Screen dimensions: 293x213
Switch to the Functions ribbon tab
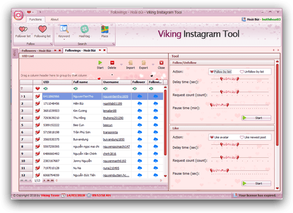point(35,20)
